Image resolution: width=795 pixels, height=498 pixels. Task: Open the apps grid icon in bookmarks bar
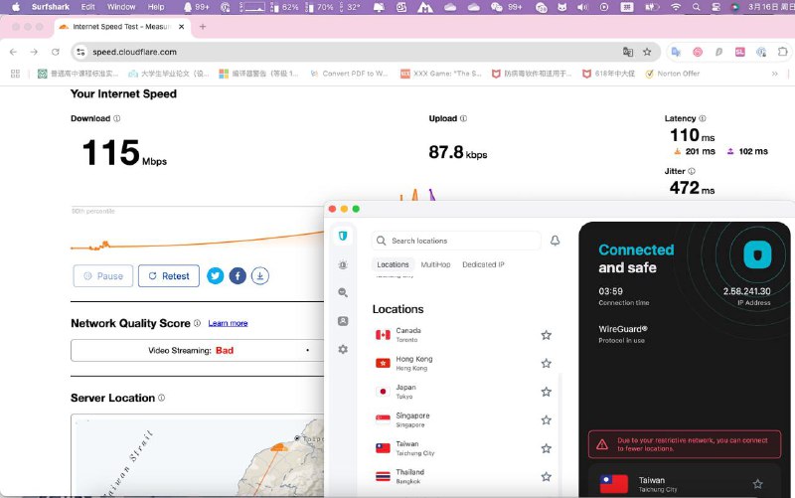coord(15,74)
